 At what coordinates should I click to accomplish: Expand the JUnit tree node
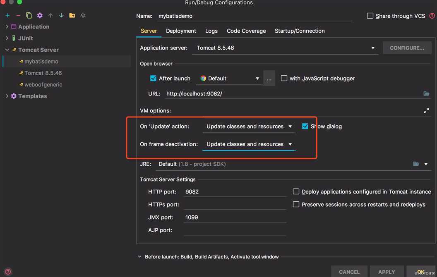(x=7, y=38)
